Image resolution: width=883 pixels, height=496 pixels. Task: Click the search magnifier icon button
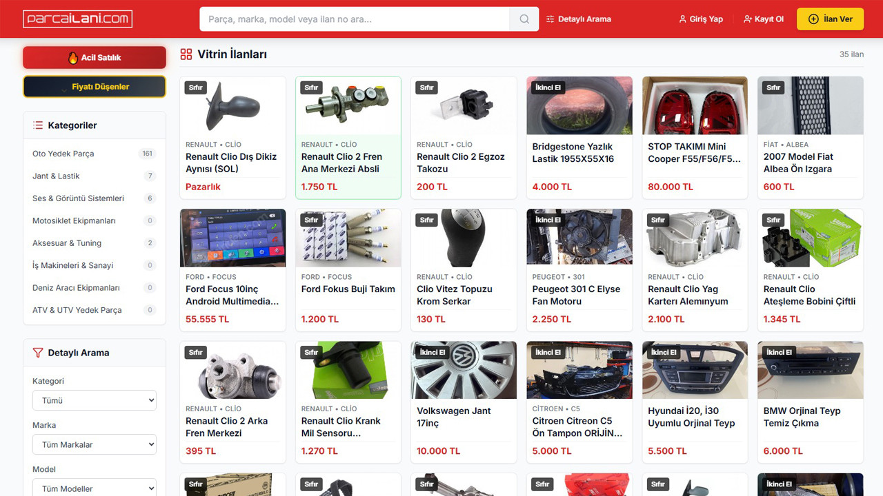524,19
